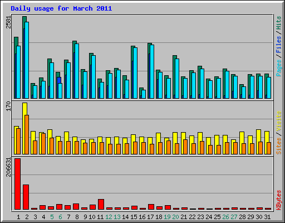Click x-axis day label 24
The image size is (285, 223).
[209, 217]
